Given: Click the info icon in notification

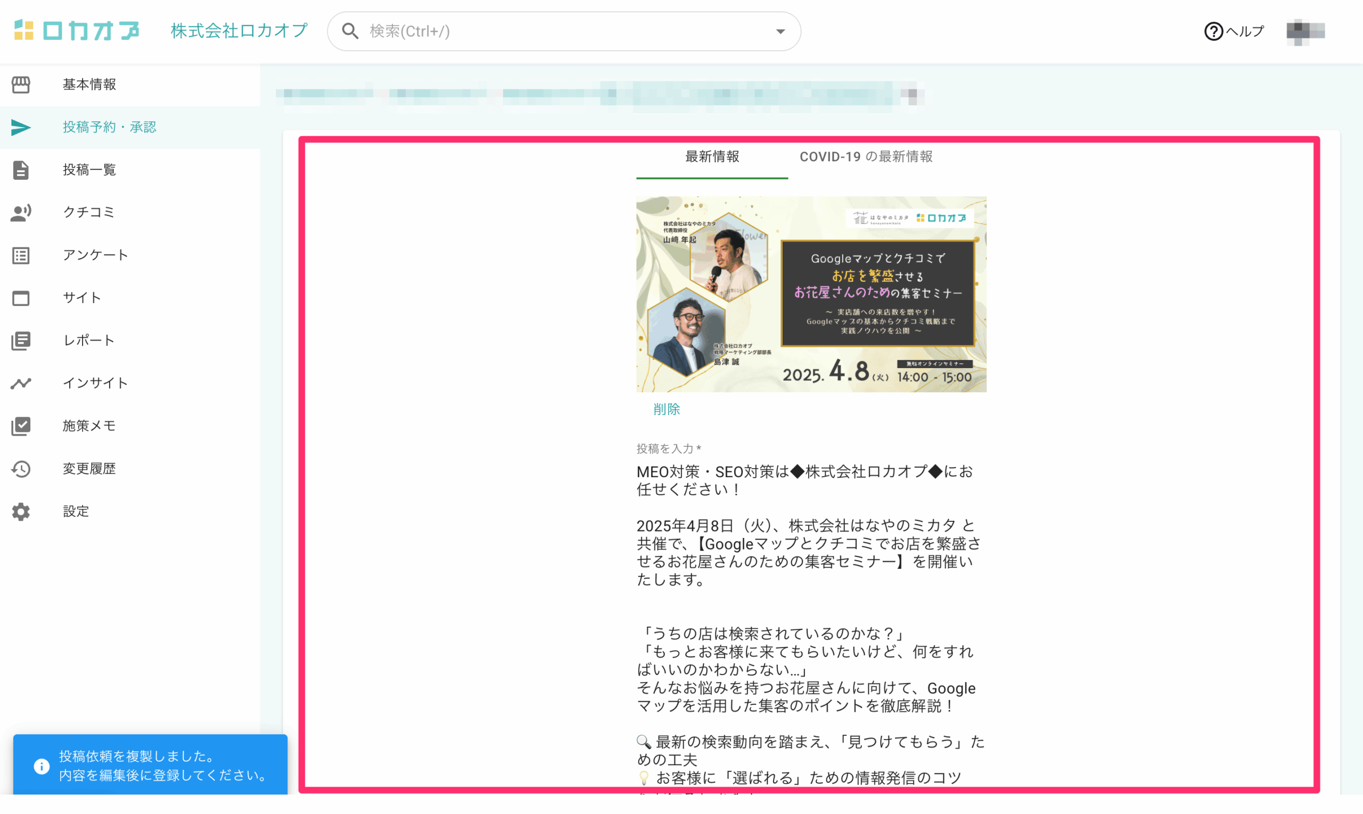Looking at the screenshot, I should [41, 766].
